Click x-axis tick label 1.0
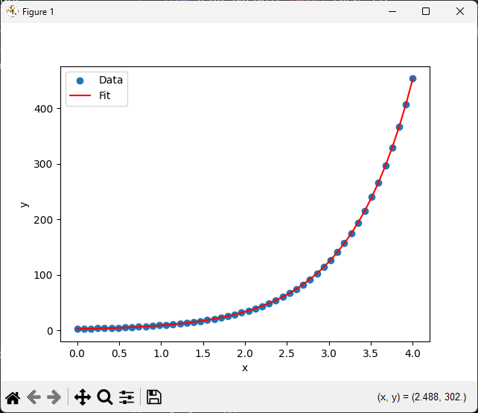The width and height of the screenshot is (478, 413). [161, 353]
